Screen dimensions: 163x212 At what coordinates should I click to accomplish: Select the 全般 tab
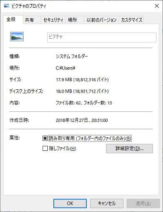[x=13, y=20]
